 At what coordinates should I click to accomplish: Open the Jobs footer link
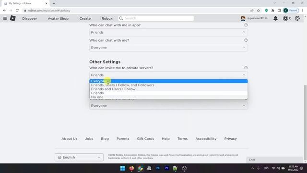89,139
